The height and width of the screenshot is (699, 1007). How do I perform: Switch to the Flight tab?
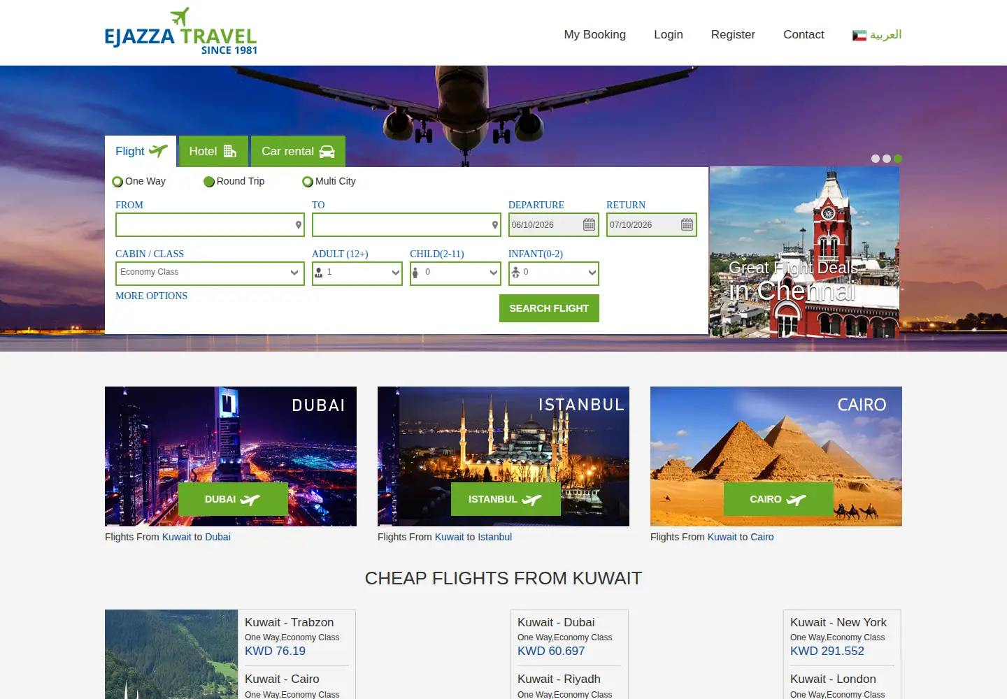pyautogui.click(x=141, y=151)
